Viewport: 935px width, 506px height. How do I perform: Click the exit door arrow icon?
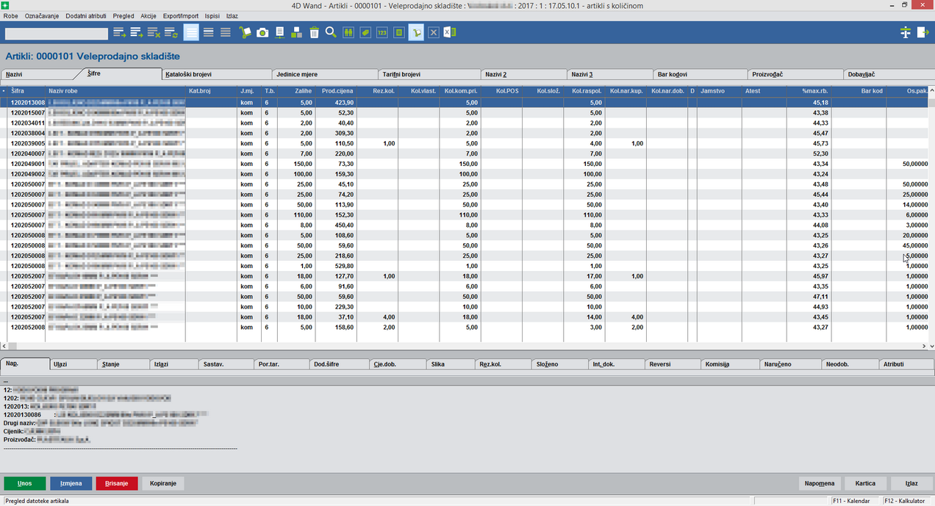(x=923, y=32)
